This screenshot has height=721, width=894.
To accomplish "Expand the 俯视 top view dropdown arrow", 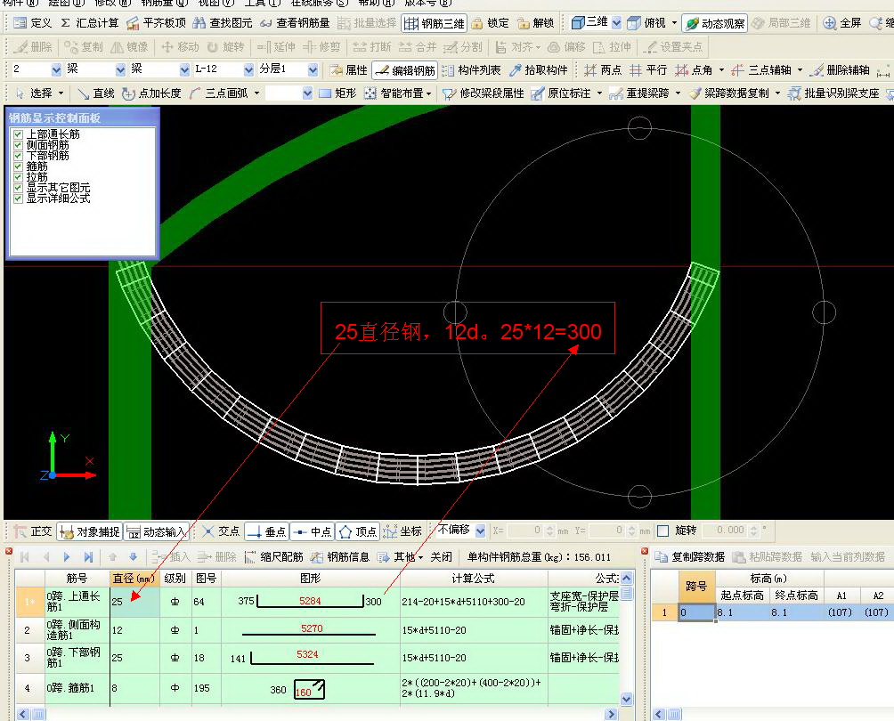I will click(x=674, y=23).
